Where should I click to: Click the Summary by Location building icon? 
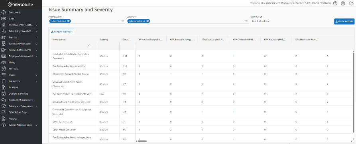[x=4, y=44]
